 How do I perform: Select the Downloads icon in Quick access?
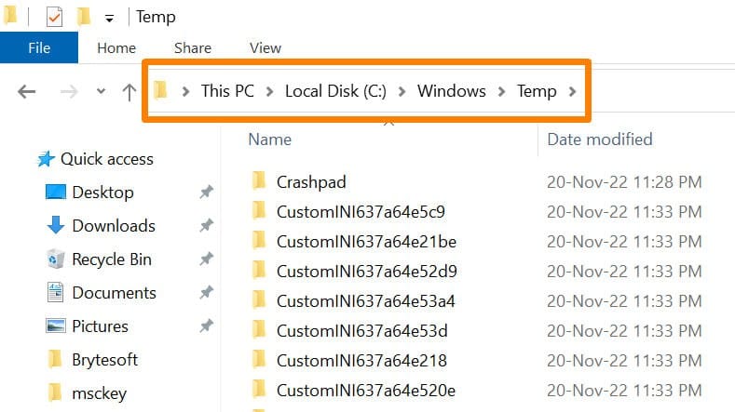[x=56, y=225]
